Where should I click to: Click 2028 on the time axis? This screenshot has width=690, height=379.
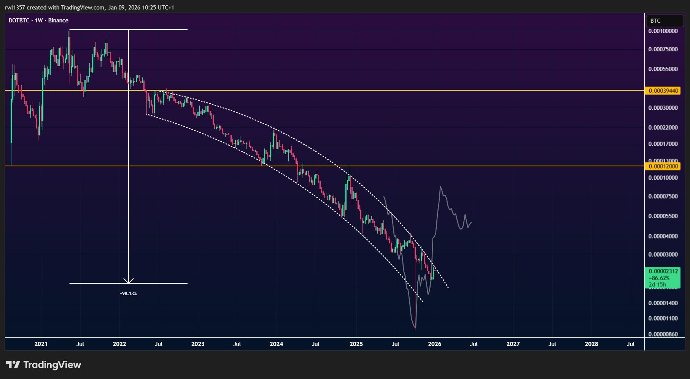(591, 344)
